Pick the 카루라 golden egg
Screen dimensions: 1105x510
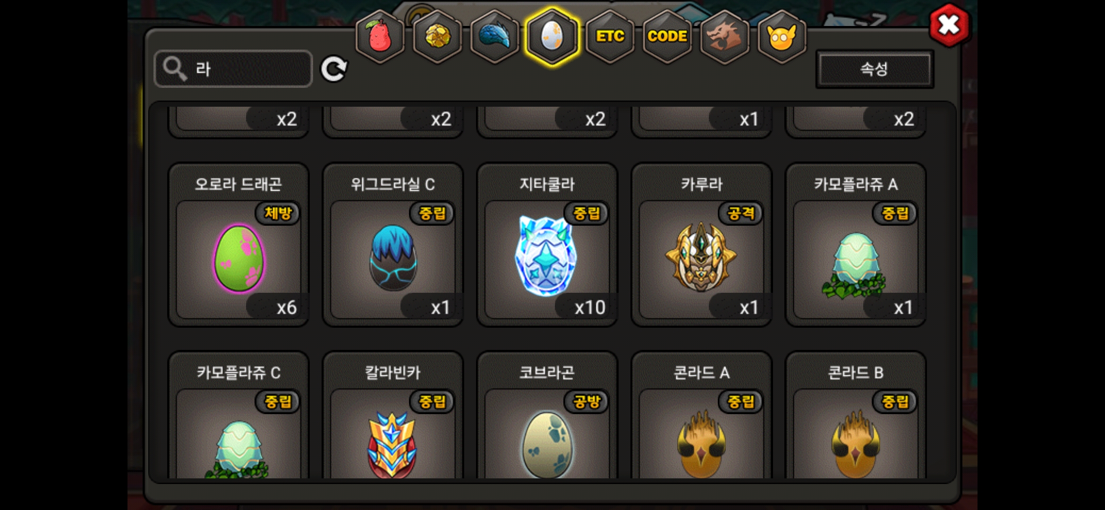(x=702, y=245)
